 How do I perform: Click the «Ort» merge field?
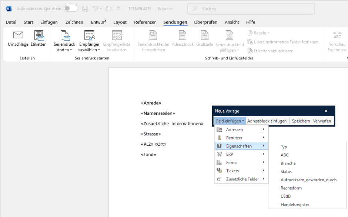point(160,144)
